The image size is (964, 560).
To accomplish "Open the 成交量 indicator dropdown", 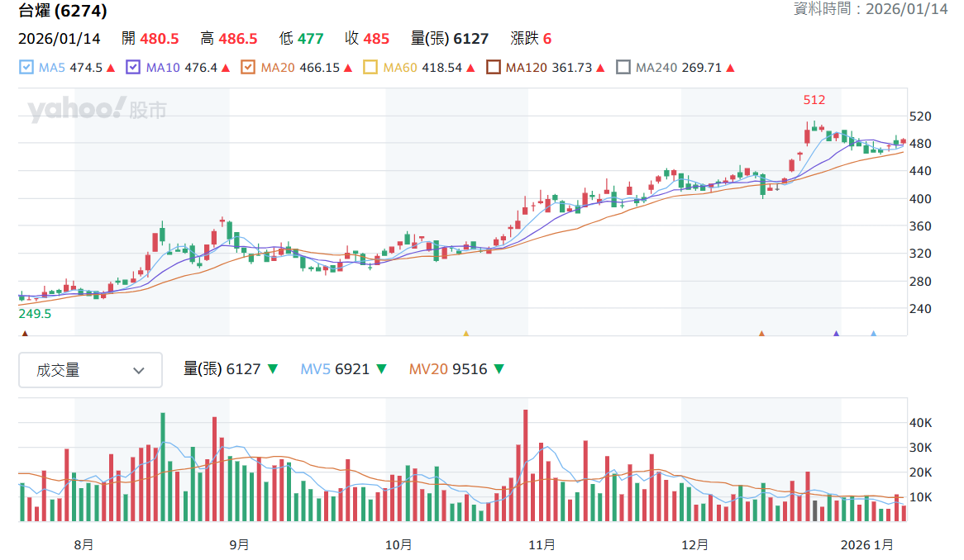I will tap(90, 370).
